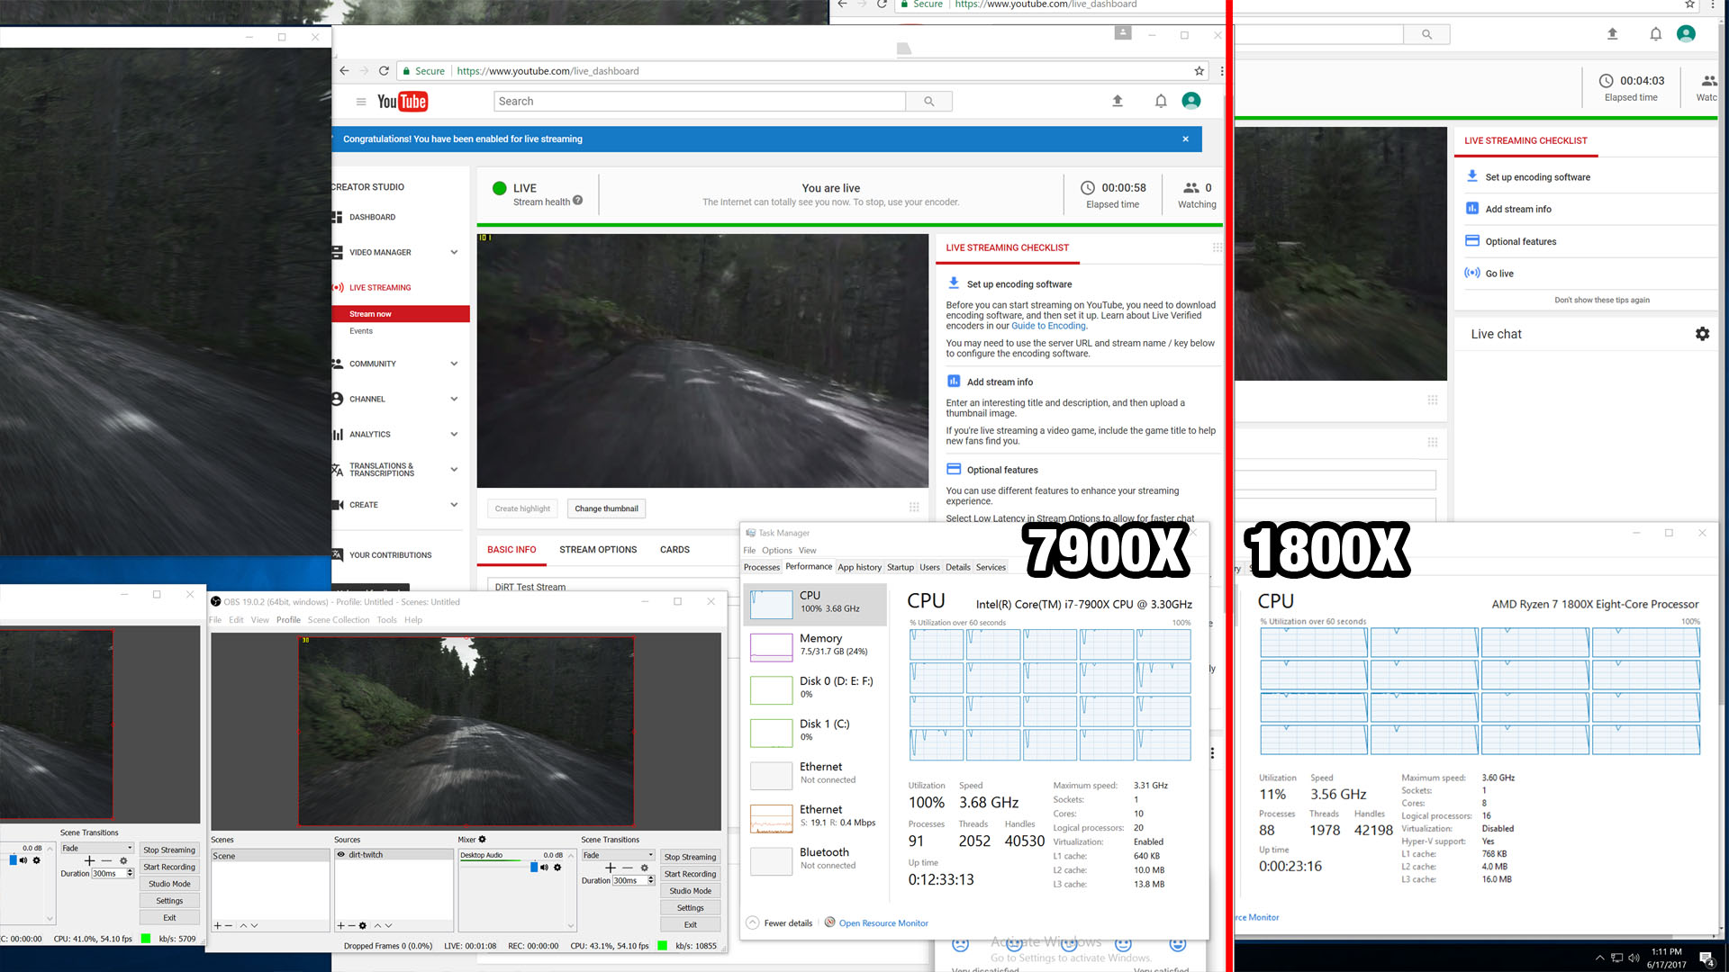Switch to the STREAM OPTIONS tab
This screenshot has width=1729, height=972.
click(597, 549)
